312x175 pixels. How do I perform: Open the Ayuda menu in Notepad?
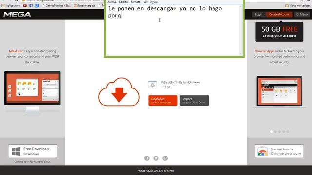coord(154,2)
